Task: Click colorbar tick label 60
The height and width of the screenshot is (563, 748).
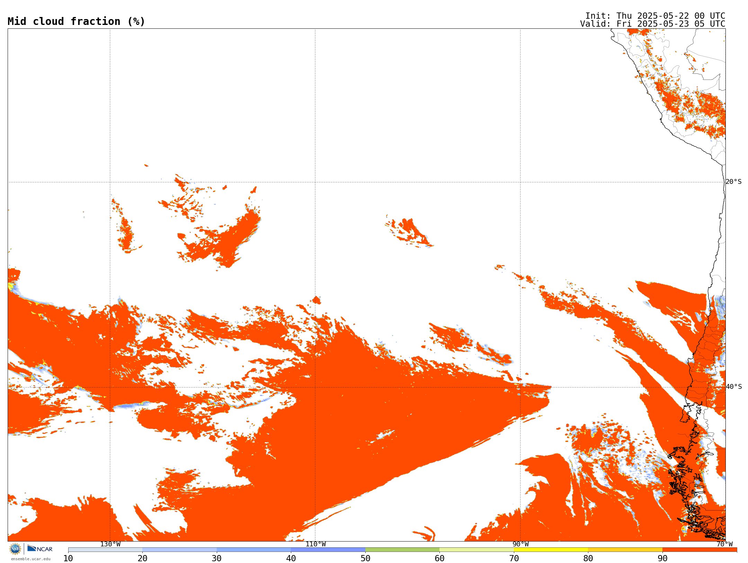Action: click(x=439, y=558)
